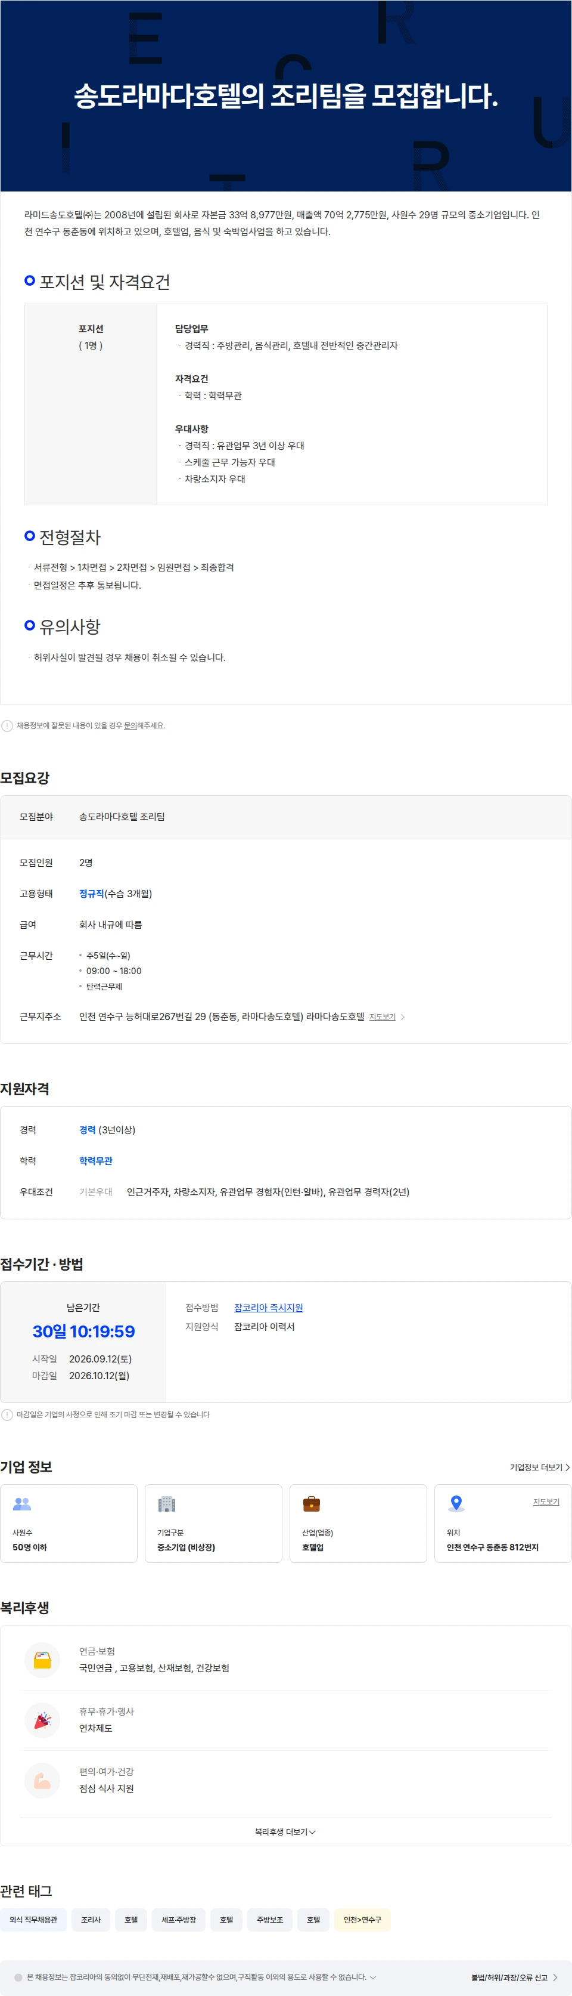
Task: Open 불법/허위/과장/오류 신고 link
Action: tap(515, 1978)
